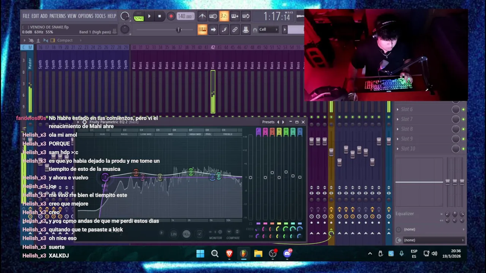Toggle the wait-for-input icon
Screen dimensions: 486x273
pos(213,16)
